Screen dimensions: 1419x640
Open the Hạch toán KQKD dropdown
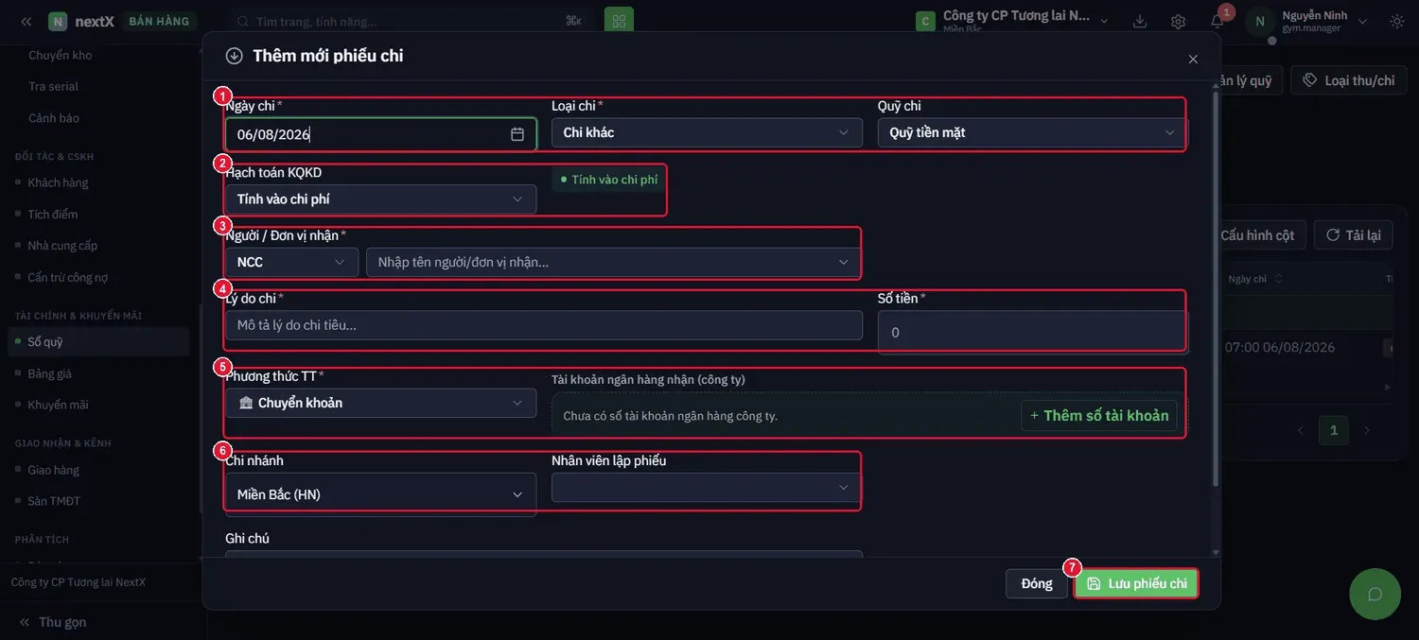[x=380, y=199]
